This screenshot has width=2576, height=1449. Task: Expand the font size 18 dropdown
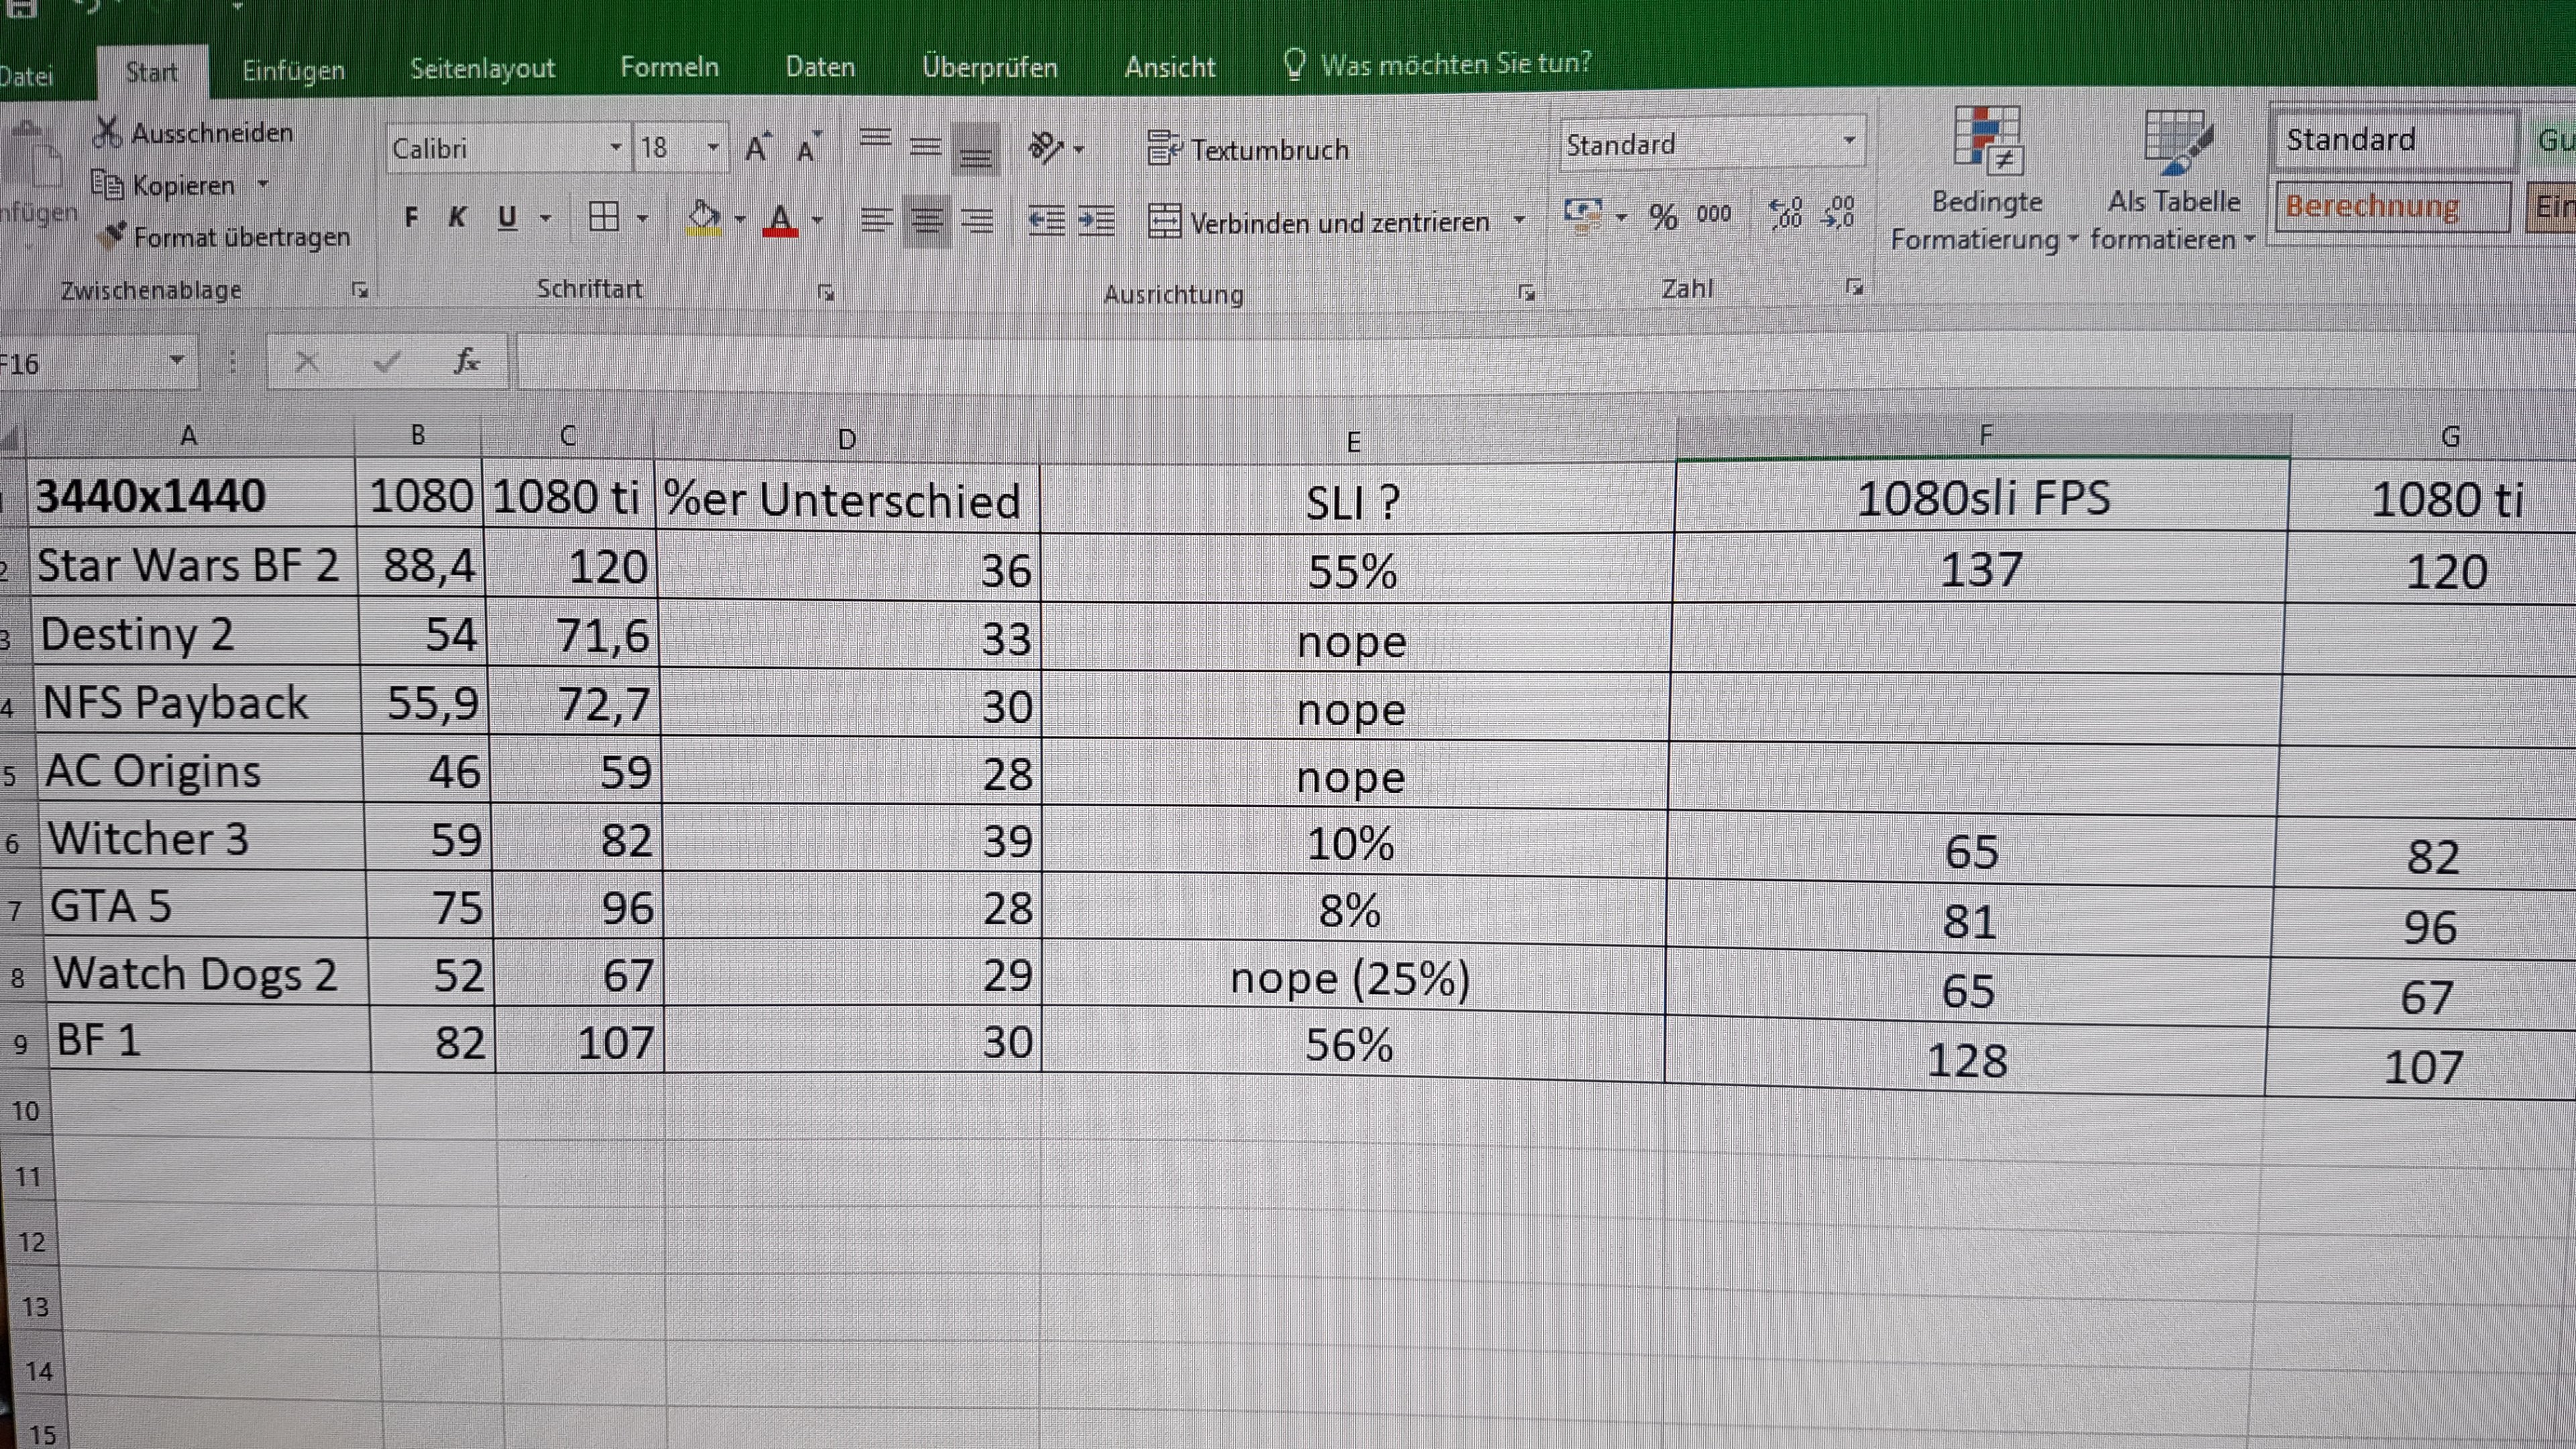pyautogui.click(x=713, y=148)
